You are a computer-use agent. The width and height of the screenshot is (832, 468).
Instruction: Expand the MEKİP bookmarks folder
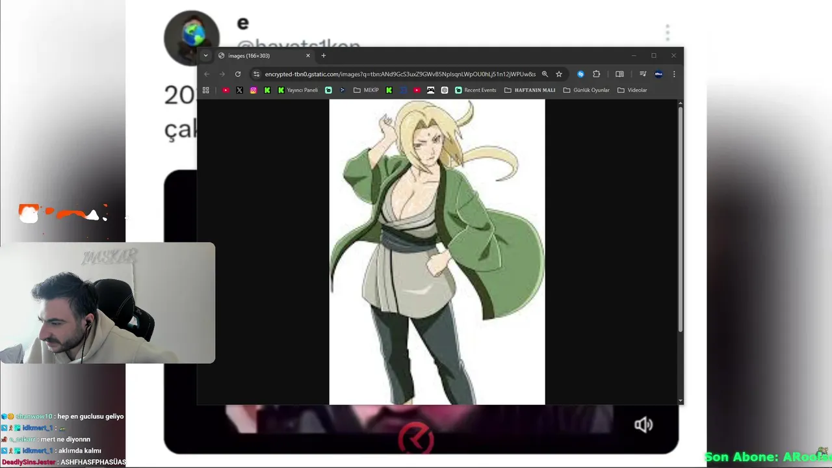pyautogui.click(x=366, y=90)
